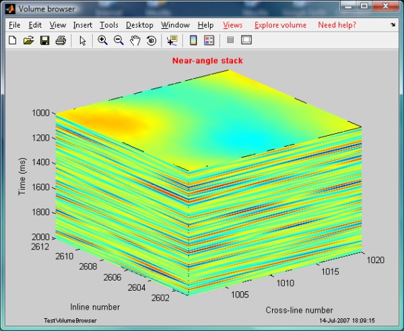Activate the Pan hand tool
Image resolution: width=404 pixels, height=331 pixels.
click(135, 40)
